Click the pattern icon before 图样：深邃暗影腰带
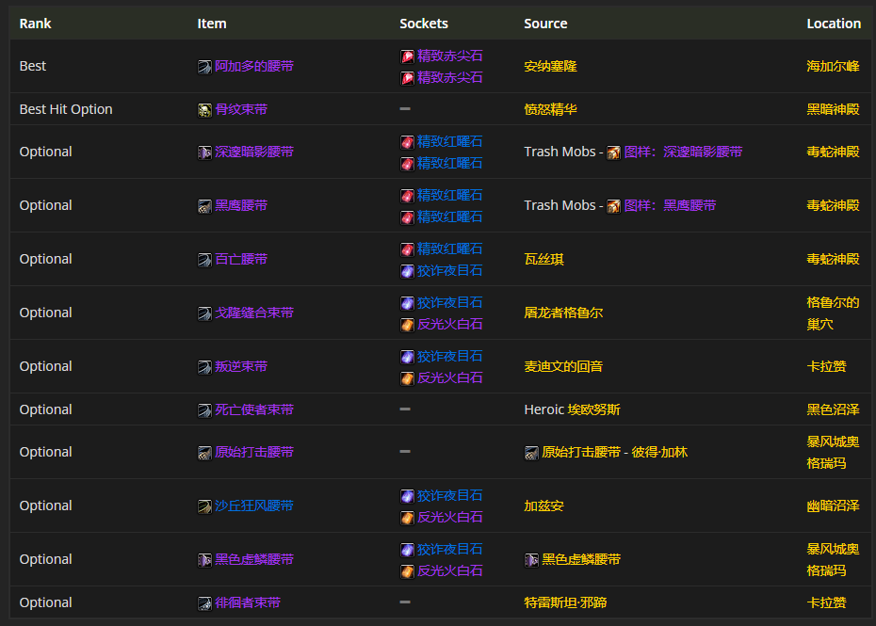 click(613, 152)
